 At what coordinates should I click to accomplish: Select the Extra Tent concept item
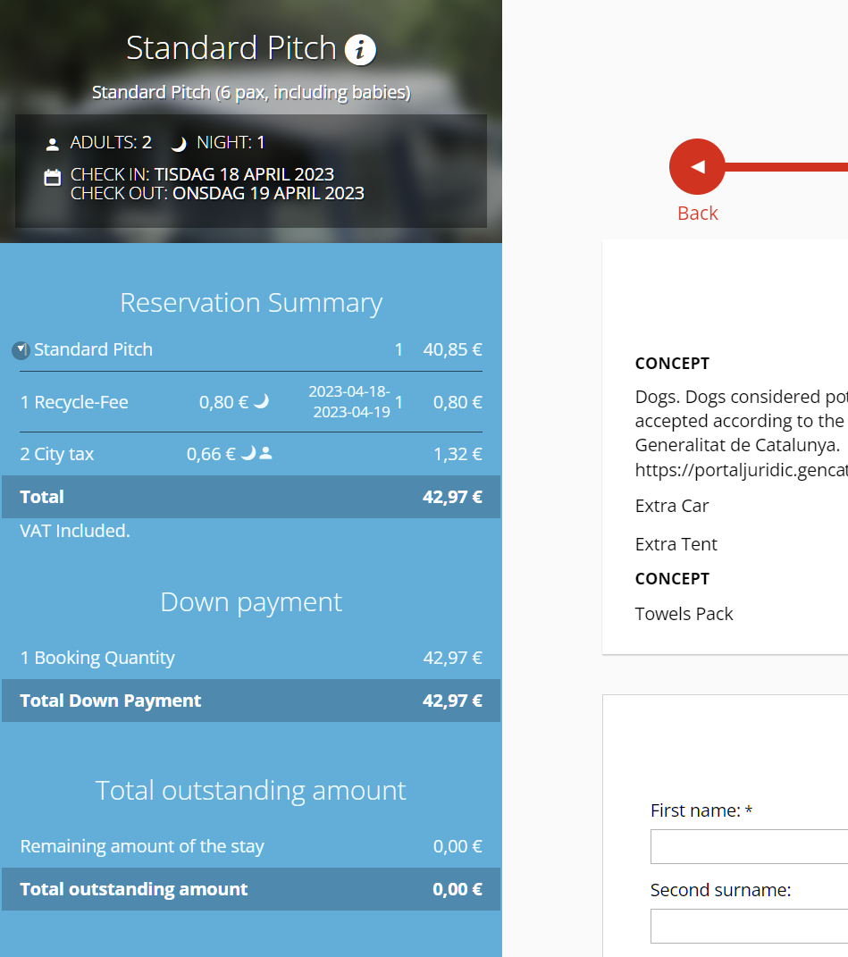click(676, 544)
